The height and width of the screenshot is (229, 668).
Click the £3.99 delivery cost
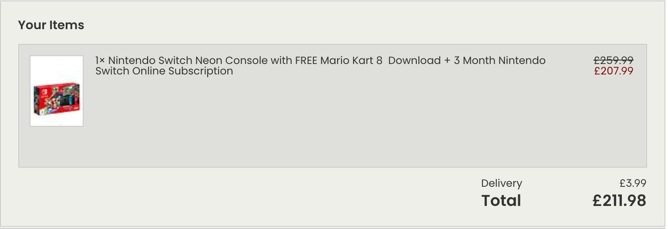tap(633, 183)
